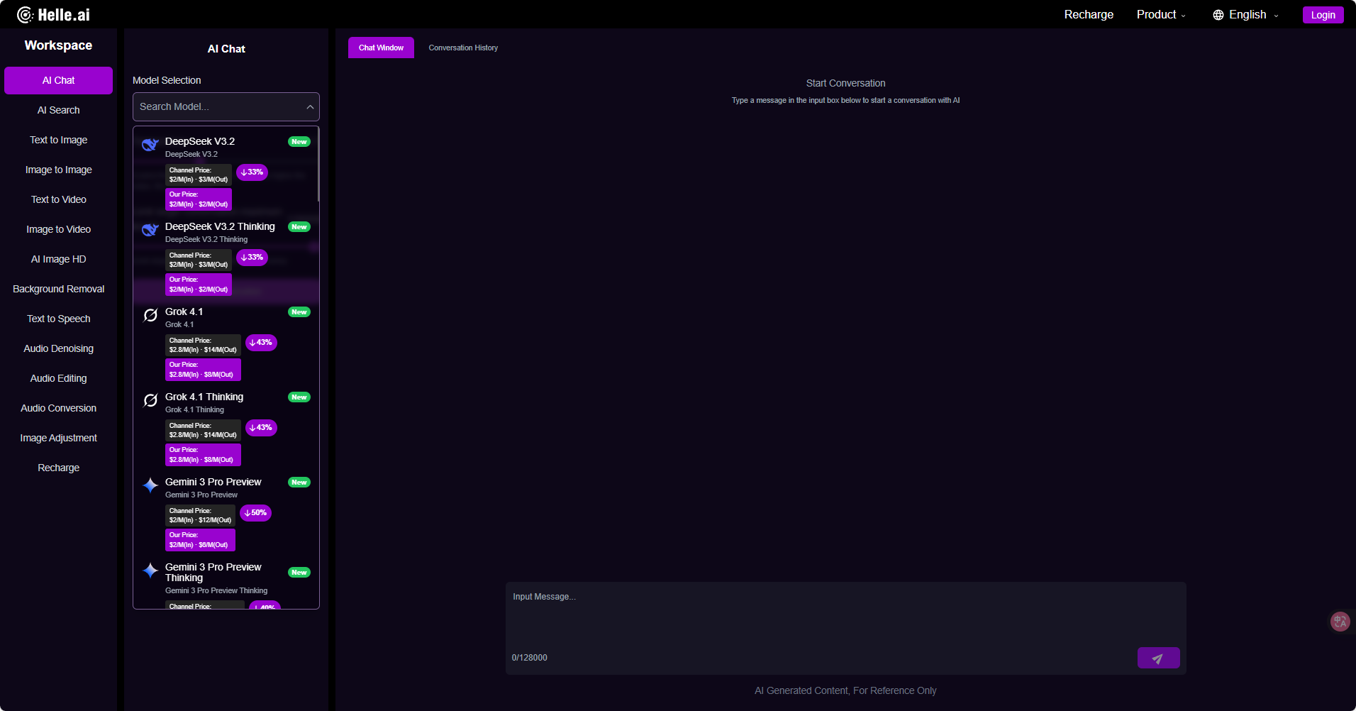This screenshot has width=1356, height=711.
Task: Click the Login button
Action: [x=1323, y=14]
